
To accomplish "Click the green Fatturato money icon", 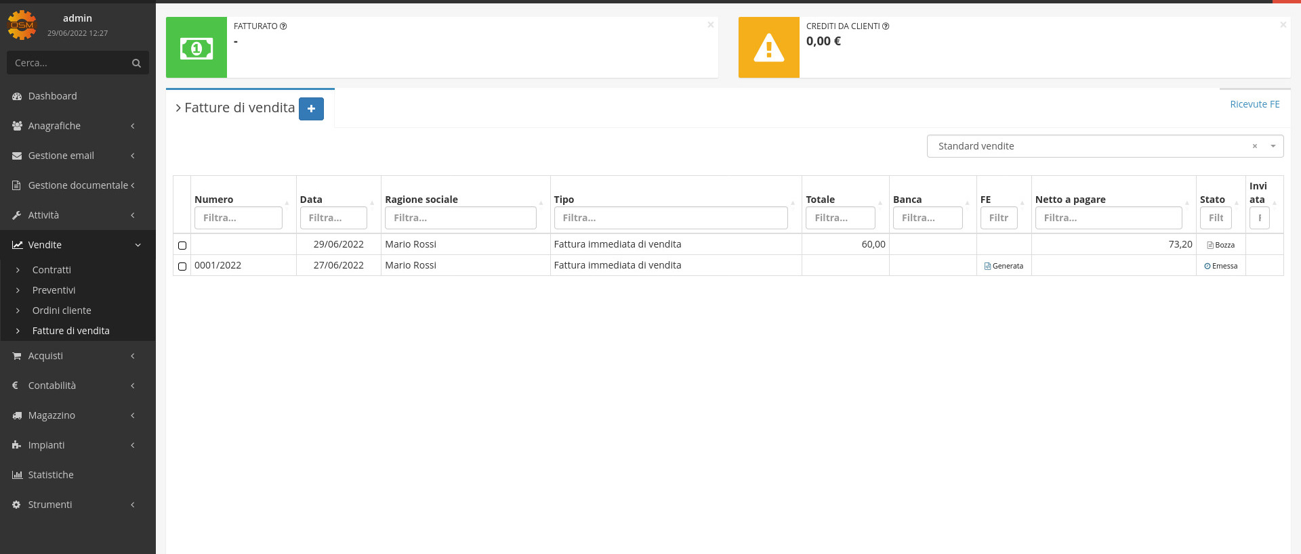I will [x=197, y=48].
